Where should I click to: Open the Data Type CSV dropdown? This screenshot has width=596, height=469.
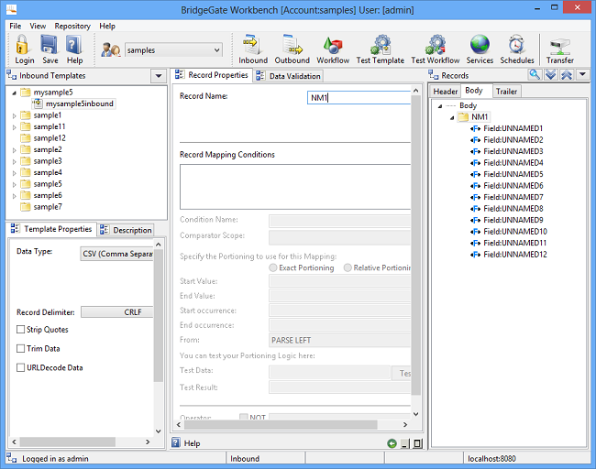coord(116,254)
